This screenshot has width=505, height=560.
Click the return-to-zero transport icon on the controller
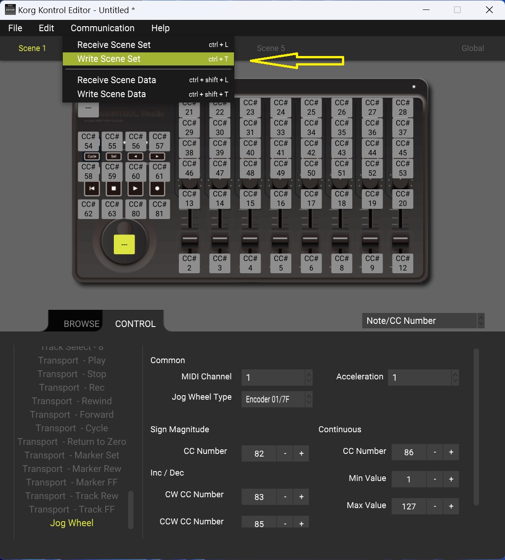(x=92, y=188)
